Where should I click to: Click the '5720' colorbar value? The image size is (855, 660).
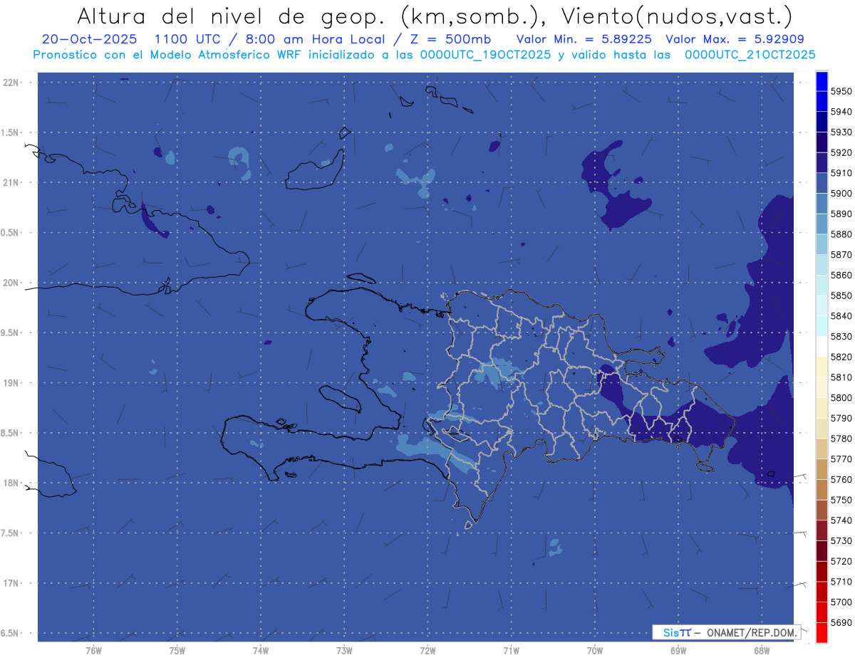[841, 561]
